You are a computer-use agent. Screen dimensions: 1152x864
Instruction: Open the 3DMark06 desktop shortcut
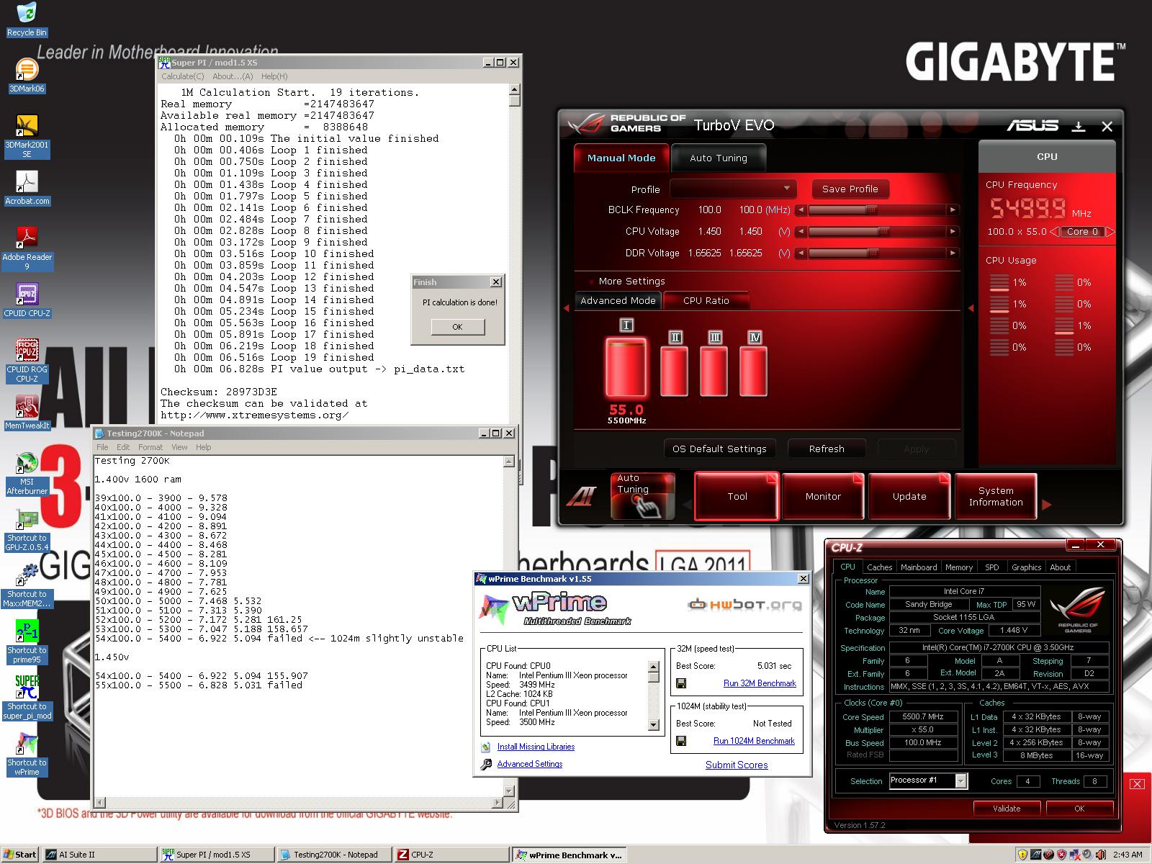(27, 76)
